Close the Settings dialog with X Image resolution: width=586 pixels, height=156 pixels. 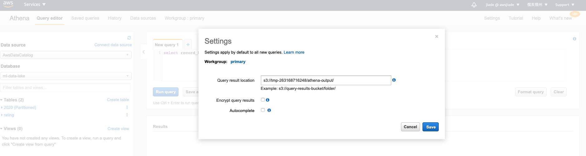(437, 37)
